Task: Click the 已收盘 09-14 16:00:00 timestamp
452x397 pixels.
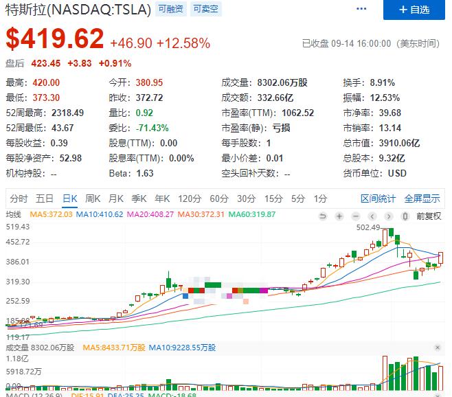Action: pyautogui.click(x=370, y=43)
